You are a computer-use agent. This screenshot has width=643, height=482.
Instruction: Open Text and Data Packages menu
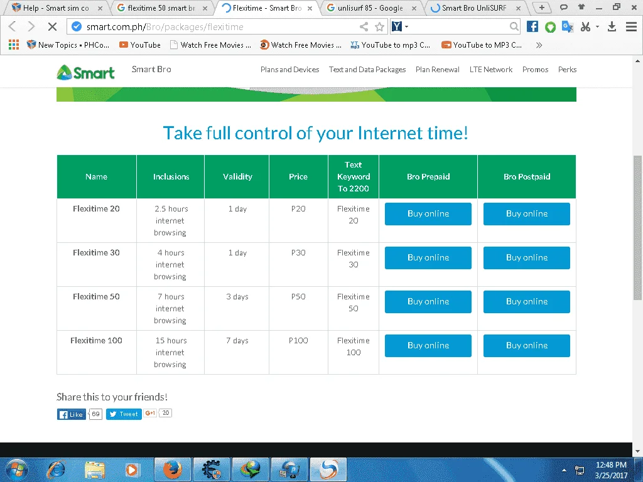click(367, 70)
